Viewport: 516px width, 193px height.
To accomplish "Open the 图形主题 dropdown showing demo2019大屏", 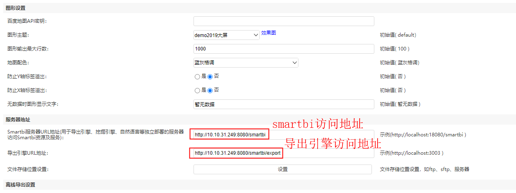I will click(x=227, y=35).
